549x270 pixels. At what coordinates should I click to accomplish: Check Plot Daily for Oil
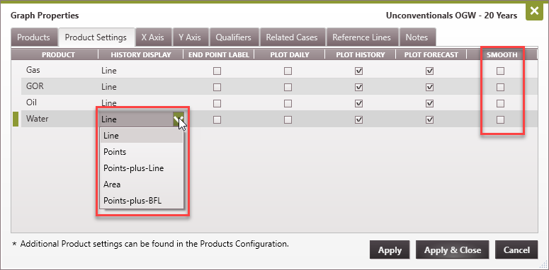tap(288, 103)
